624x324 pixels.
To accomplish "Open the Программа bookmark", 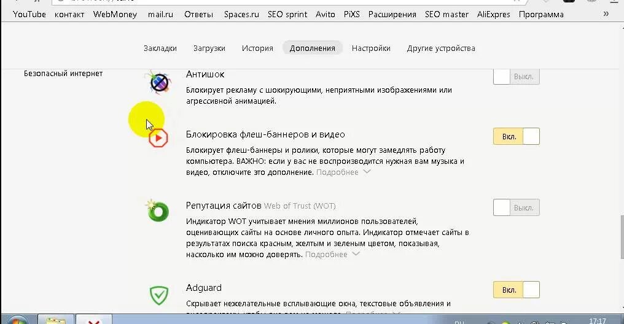I will [x=541, y=14].
